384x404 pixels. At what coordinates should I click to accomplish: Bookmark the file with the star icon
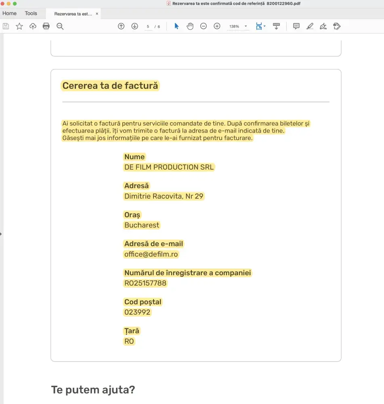point(19,26)
